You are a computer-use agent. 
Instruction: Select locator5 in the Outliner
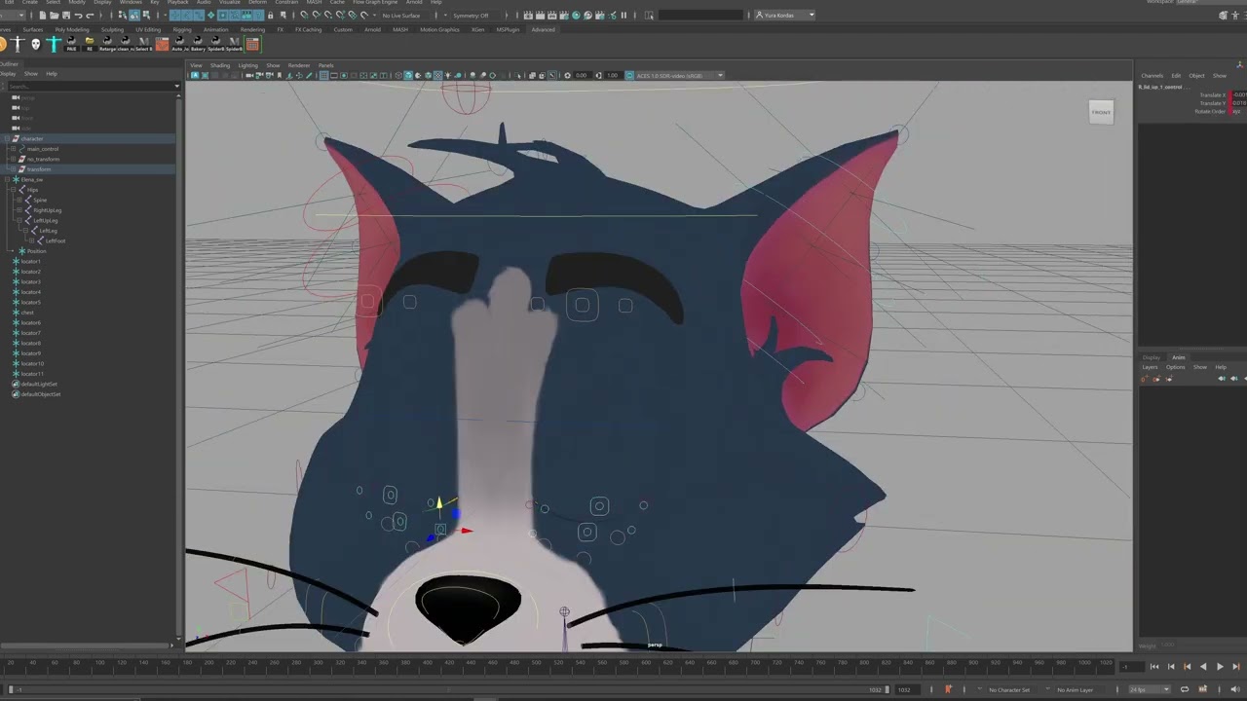[x=31, y=302]
